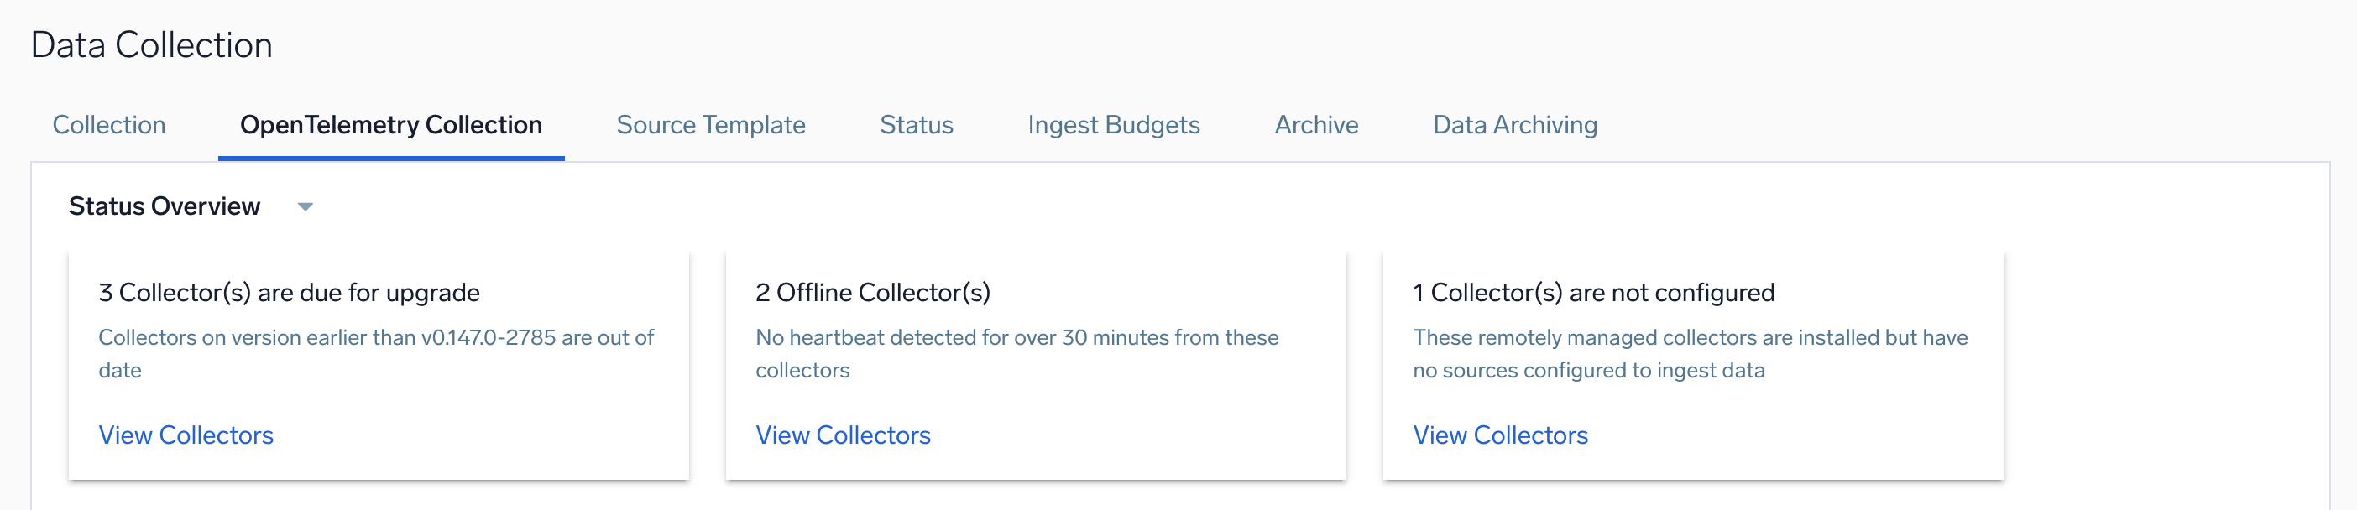2357x510 pixels.
Task: View Collectors link under Offline Collectors
Action: (843, 435)
